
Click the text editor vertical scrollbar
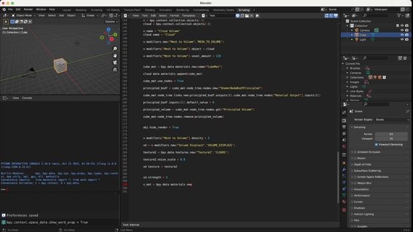[x=338, y=178]
